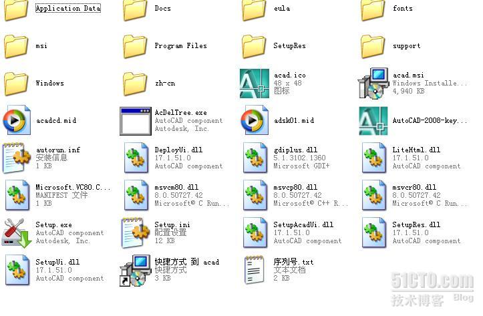Click the file name "msvcm80.dll"
483x316 pixels.
[x=176, y=187]
